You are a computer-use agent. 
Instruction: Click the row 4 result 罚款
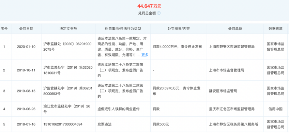[156, 109]
